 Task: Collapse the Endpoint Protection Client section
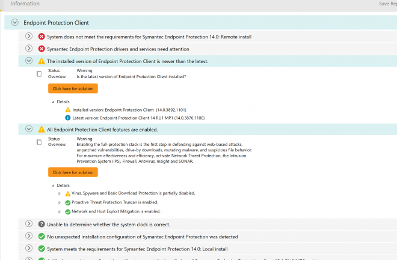pos(15,22)
